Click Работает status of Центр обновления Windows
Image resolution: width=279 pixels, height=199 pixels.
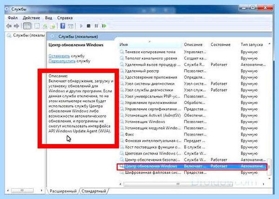(219, 166)
